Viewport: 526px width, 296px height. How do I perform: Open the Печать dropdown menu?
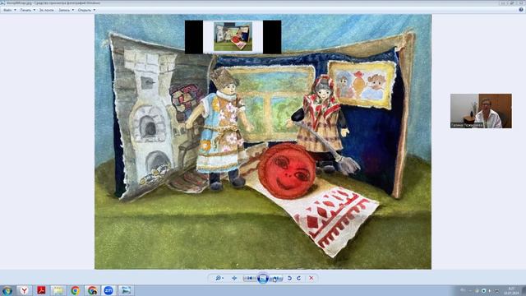coord(27,10)
